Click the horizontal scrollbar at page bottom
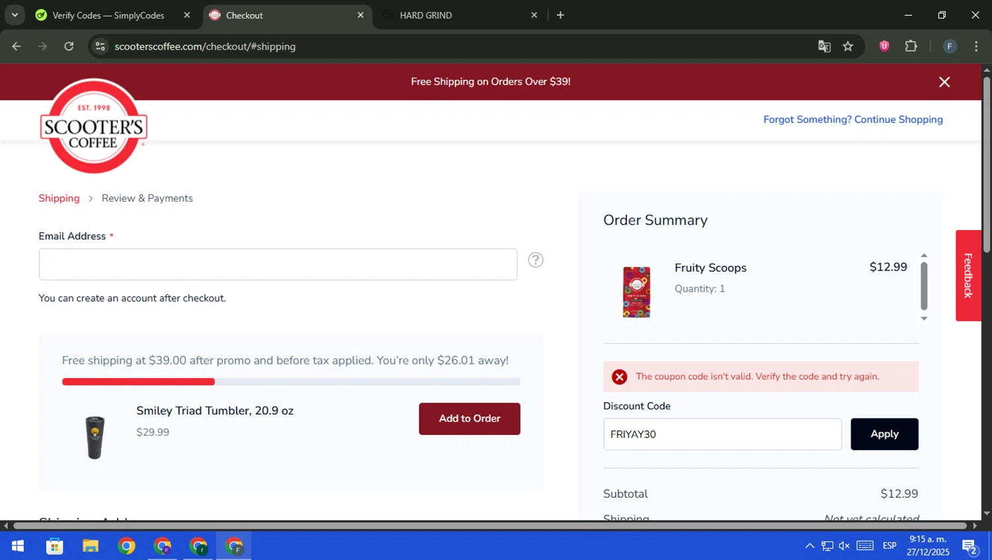Screen dimensions: 992x560 click(490, 526)
